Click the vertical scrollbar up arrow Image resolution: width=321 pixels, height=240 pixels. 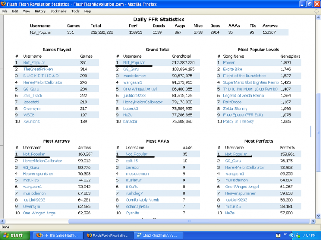[318, 17]
